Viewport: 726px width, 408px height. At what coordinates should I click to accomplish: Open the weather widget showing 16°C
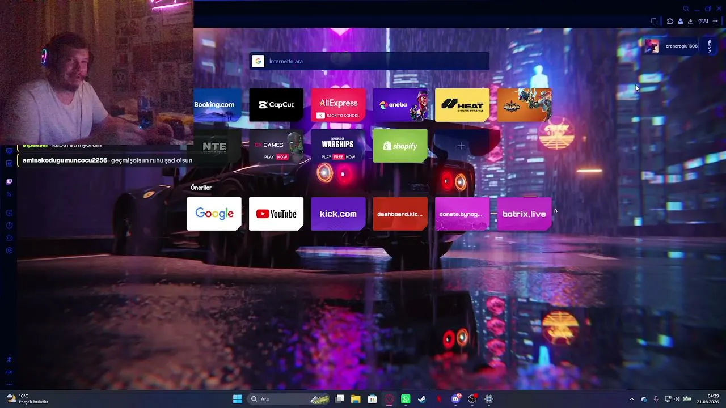click(27, 399)
